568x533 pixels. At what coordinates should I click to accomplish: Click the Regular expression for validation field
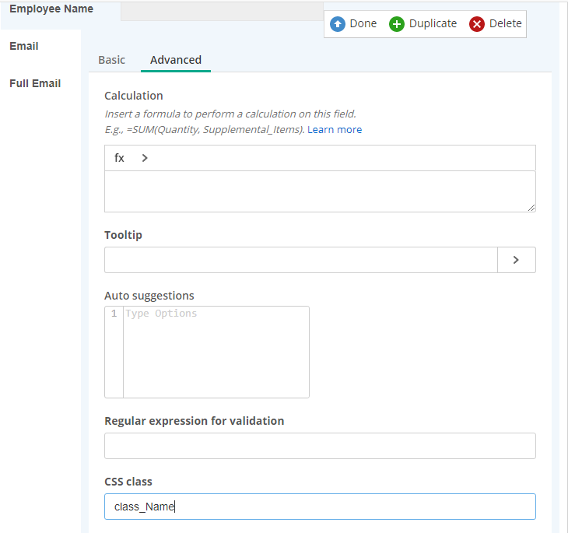(x=320, y=446)
